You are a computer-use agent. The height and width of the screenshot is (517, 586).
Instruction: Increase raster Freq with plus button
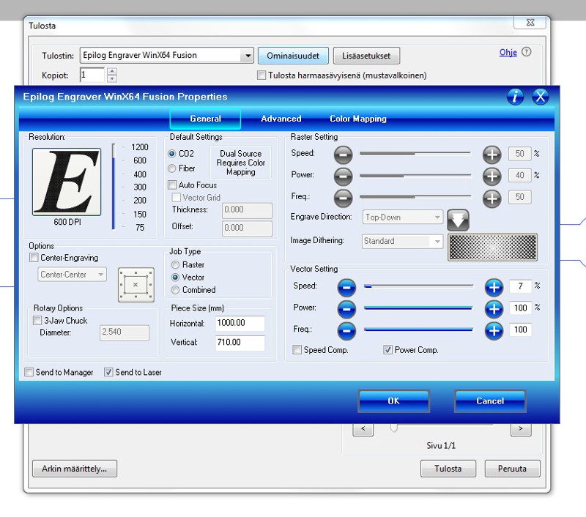(492, 198)
